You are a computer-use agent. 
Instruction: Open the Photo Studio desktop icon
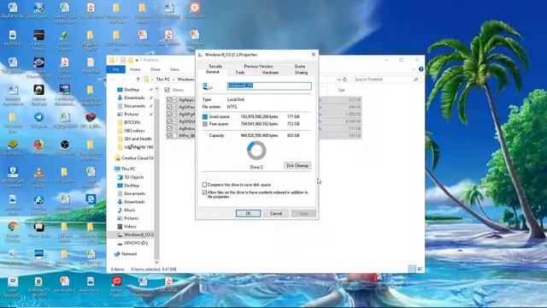pyautogui.click(x=38, y=230)
